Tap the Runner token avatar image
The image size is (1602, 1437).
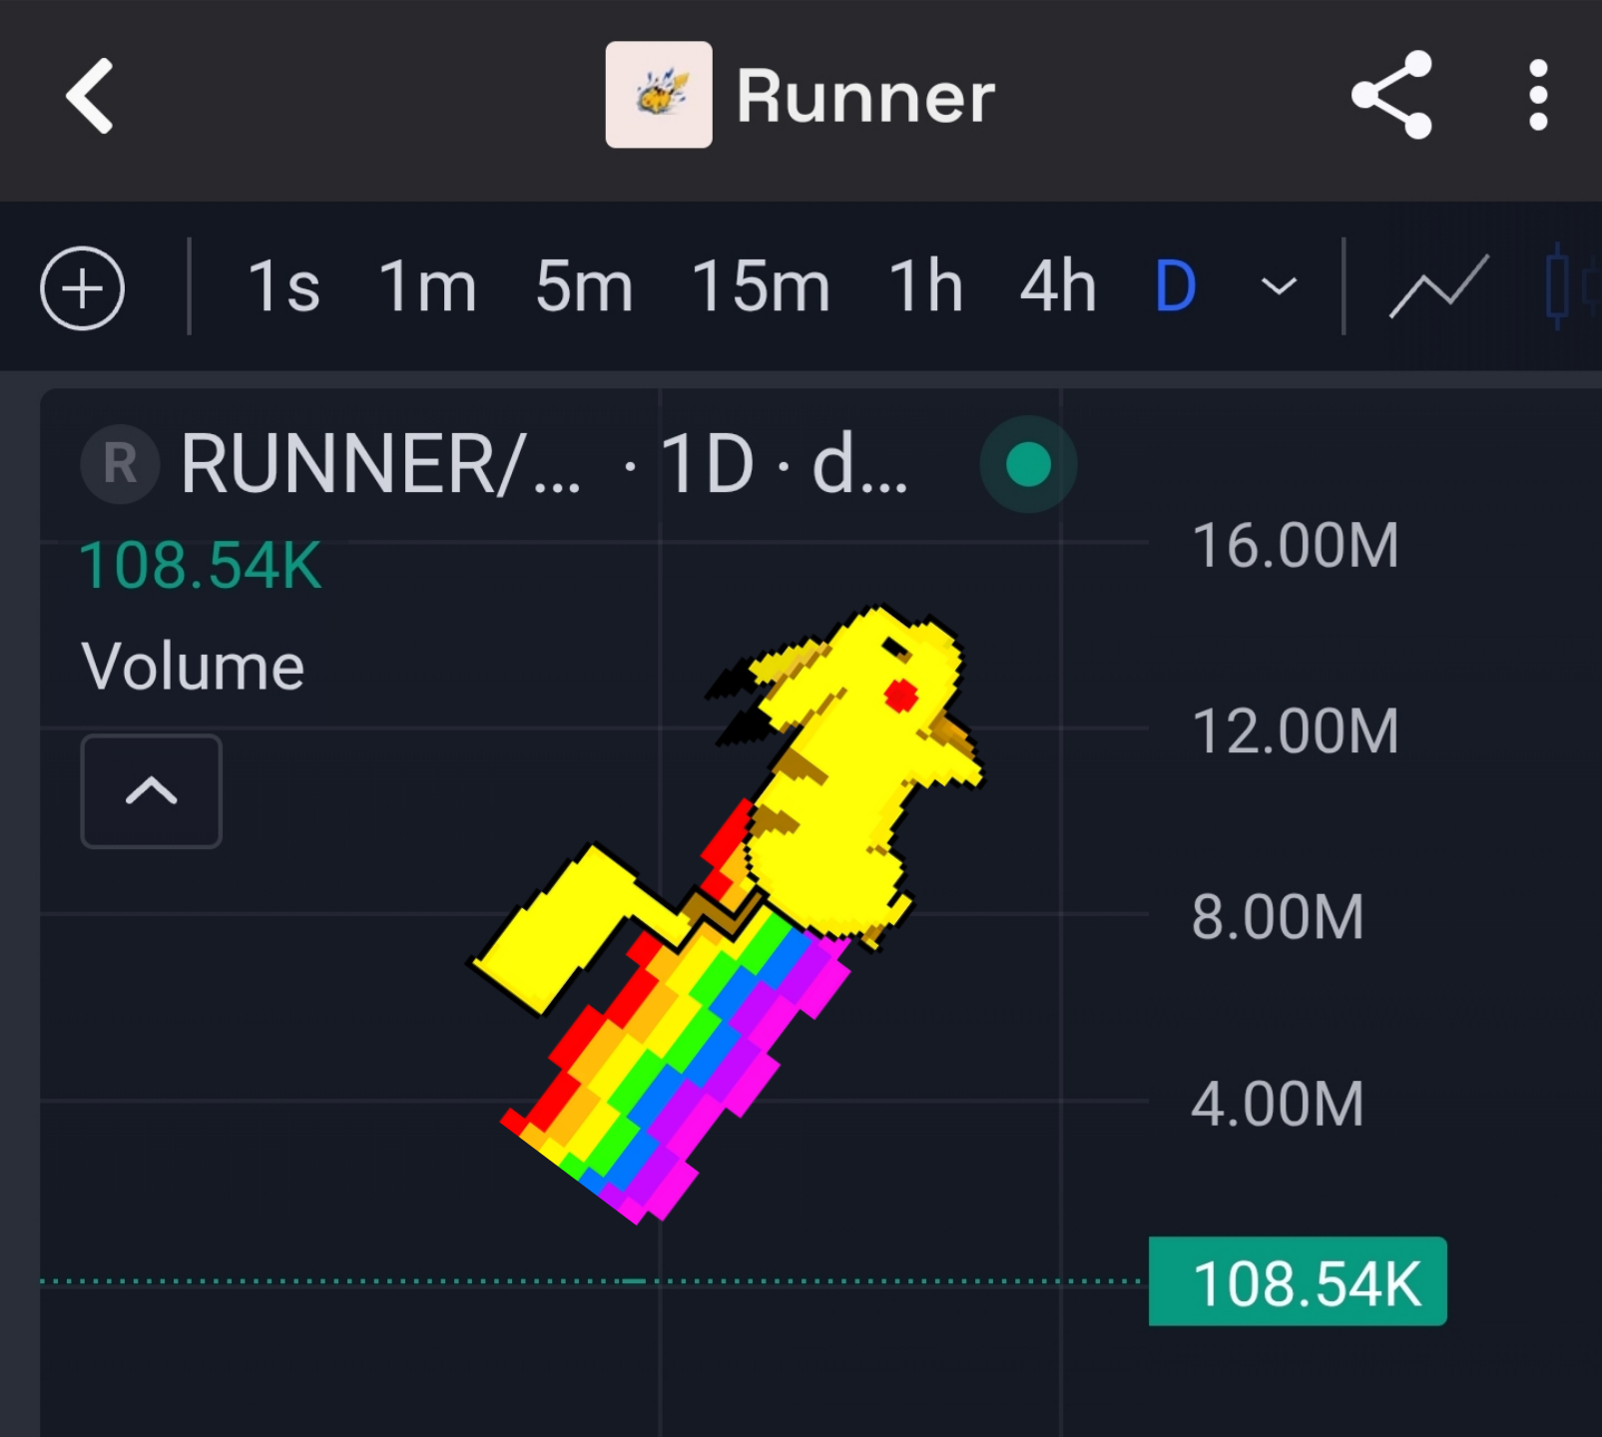coord(658,95)
